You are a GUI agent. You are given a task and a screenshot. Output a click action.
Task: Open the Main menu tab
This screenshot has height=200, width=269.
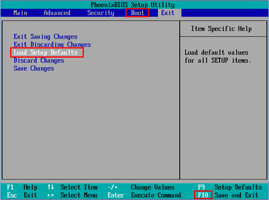[x=21, y=13]
